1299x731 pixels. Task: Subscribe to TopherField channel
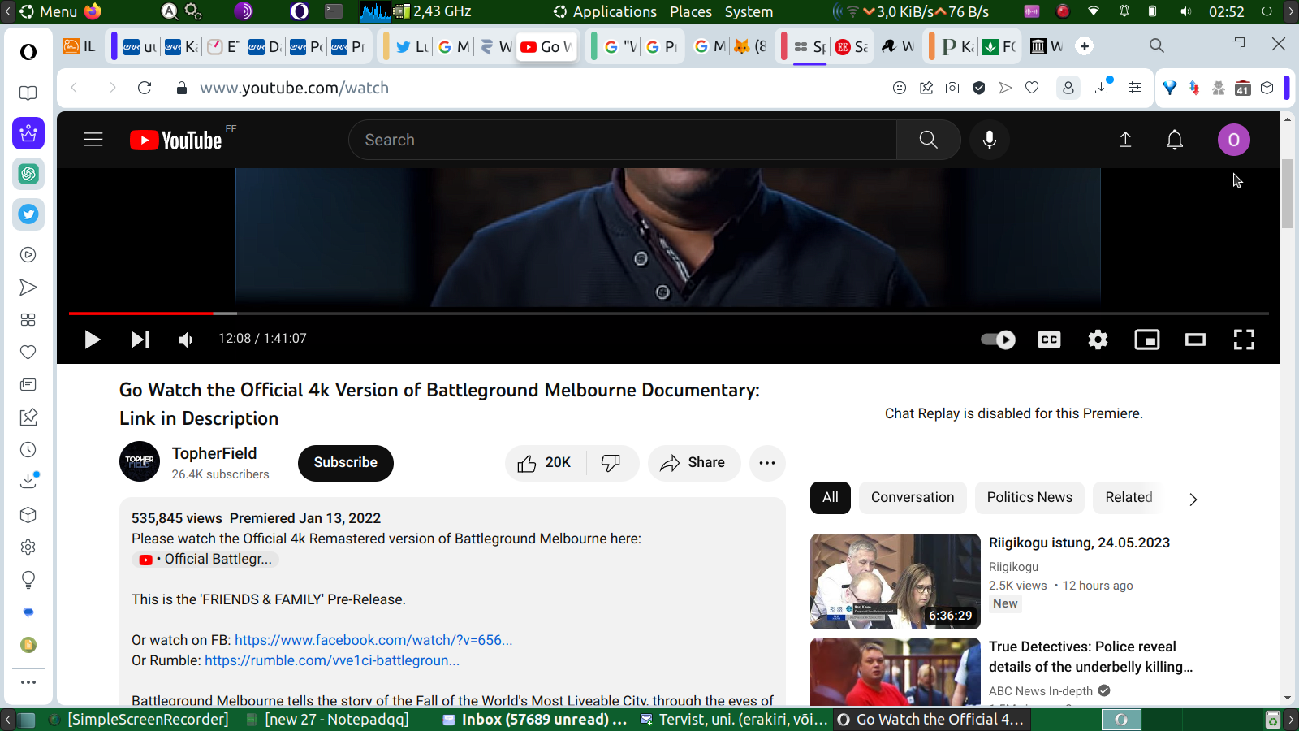[345, 463]
